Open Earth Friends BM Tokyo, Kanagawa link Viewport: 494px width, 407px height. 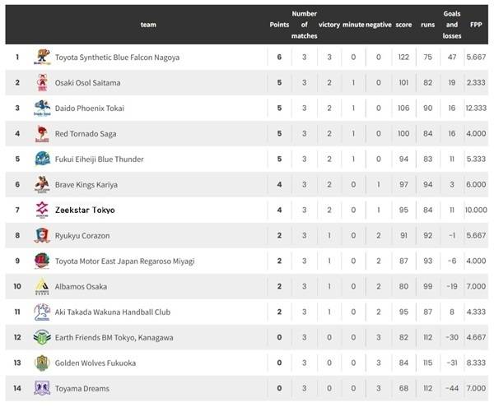[114, 337]
